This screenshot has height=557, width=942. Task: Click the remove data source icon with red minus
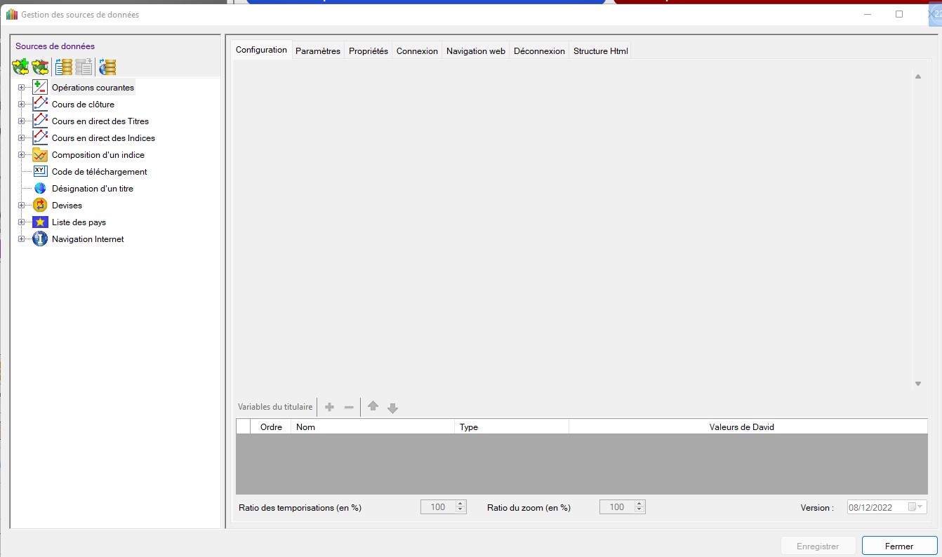click(x=41, y=67)
